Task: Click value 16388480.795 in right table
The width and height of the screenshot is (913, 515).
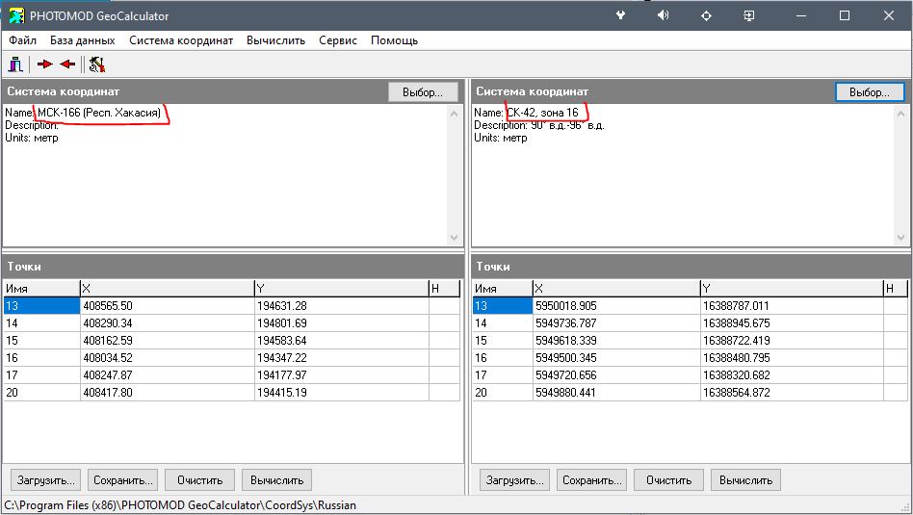Action: (x=737, y=358)
